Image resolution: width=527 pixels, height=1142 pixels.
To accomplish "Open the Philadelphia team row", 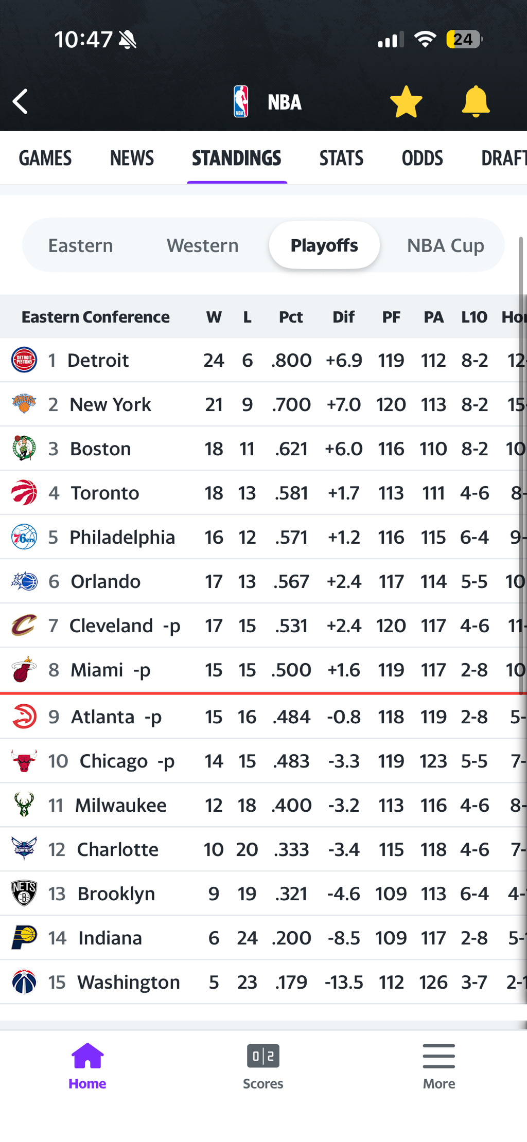I will coord(122,537).
